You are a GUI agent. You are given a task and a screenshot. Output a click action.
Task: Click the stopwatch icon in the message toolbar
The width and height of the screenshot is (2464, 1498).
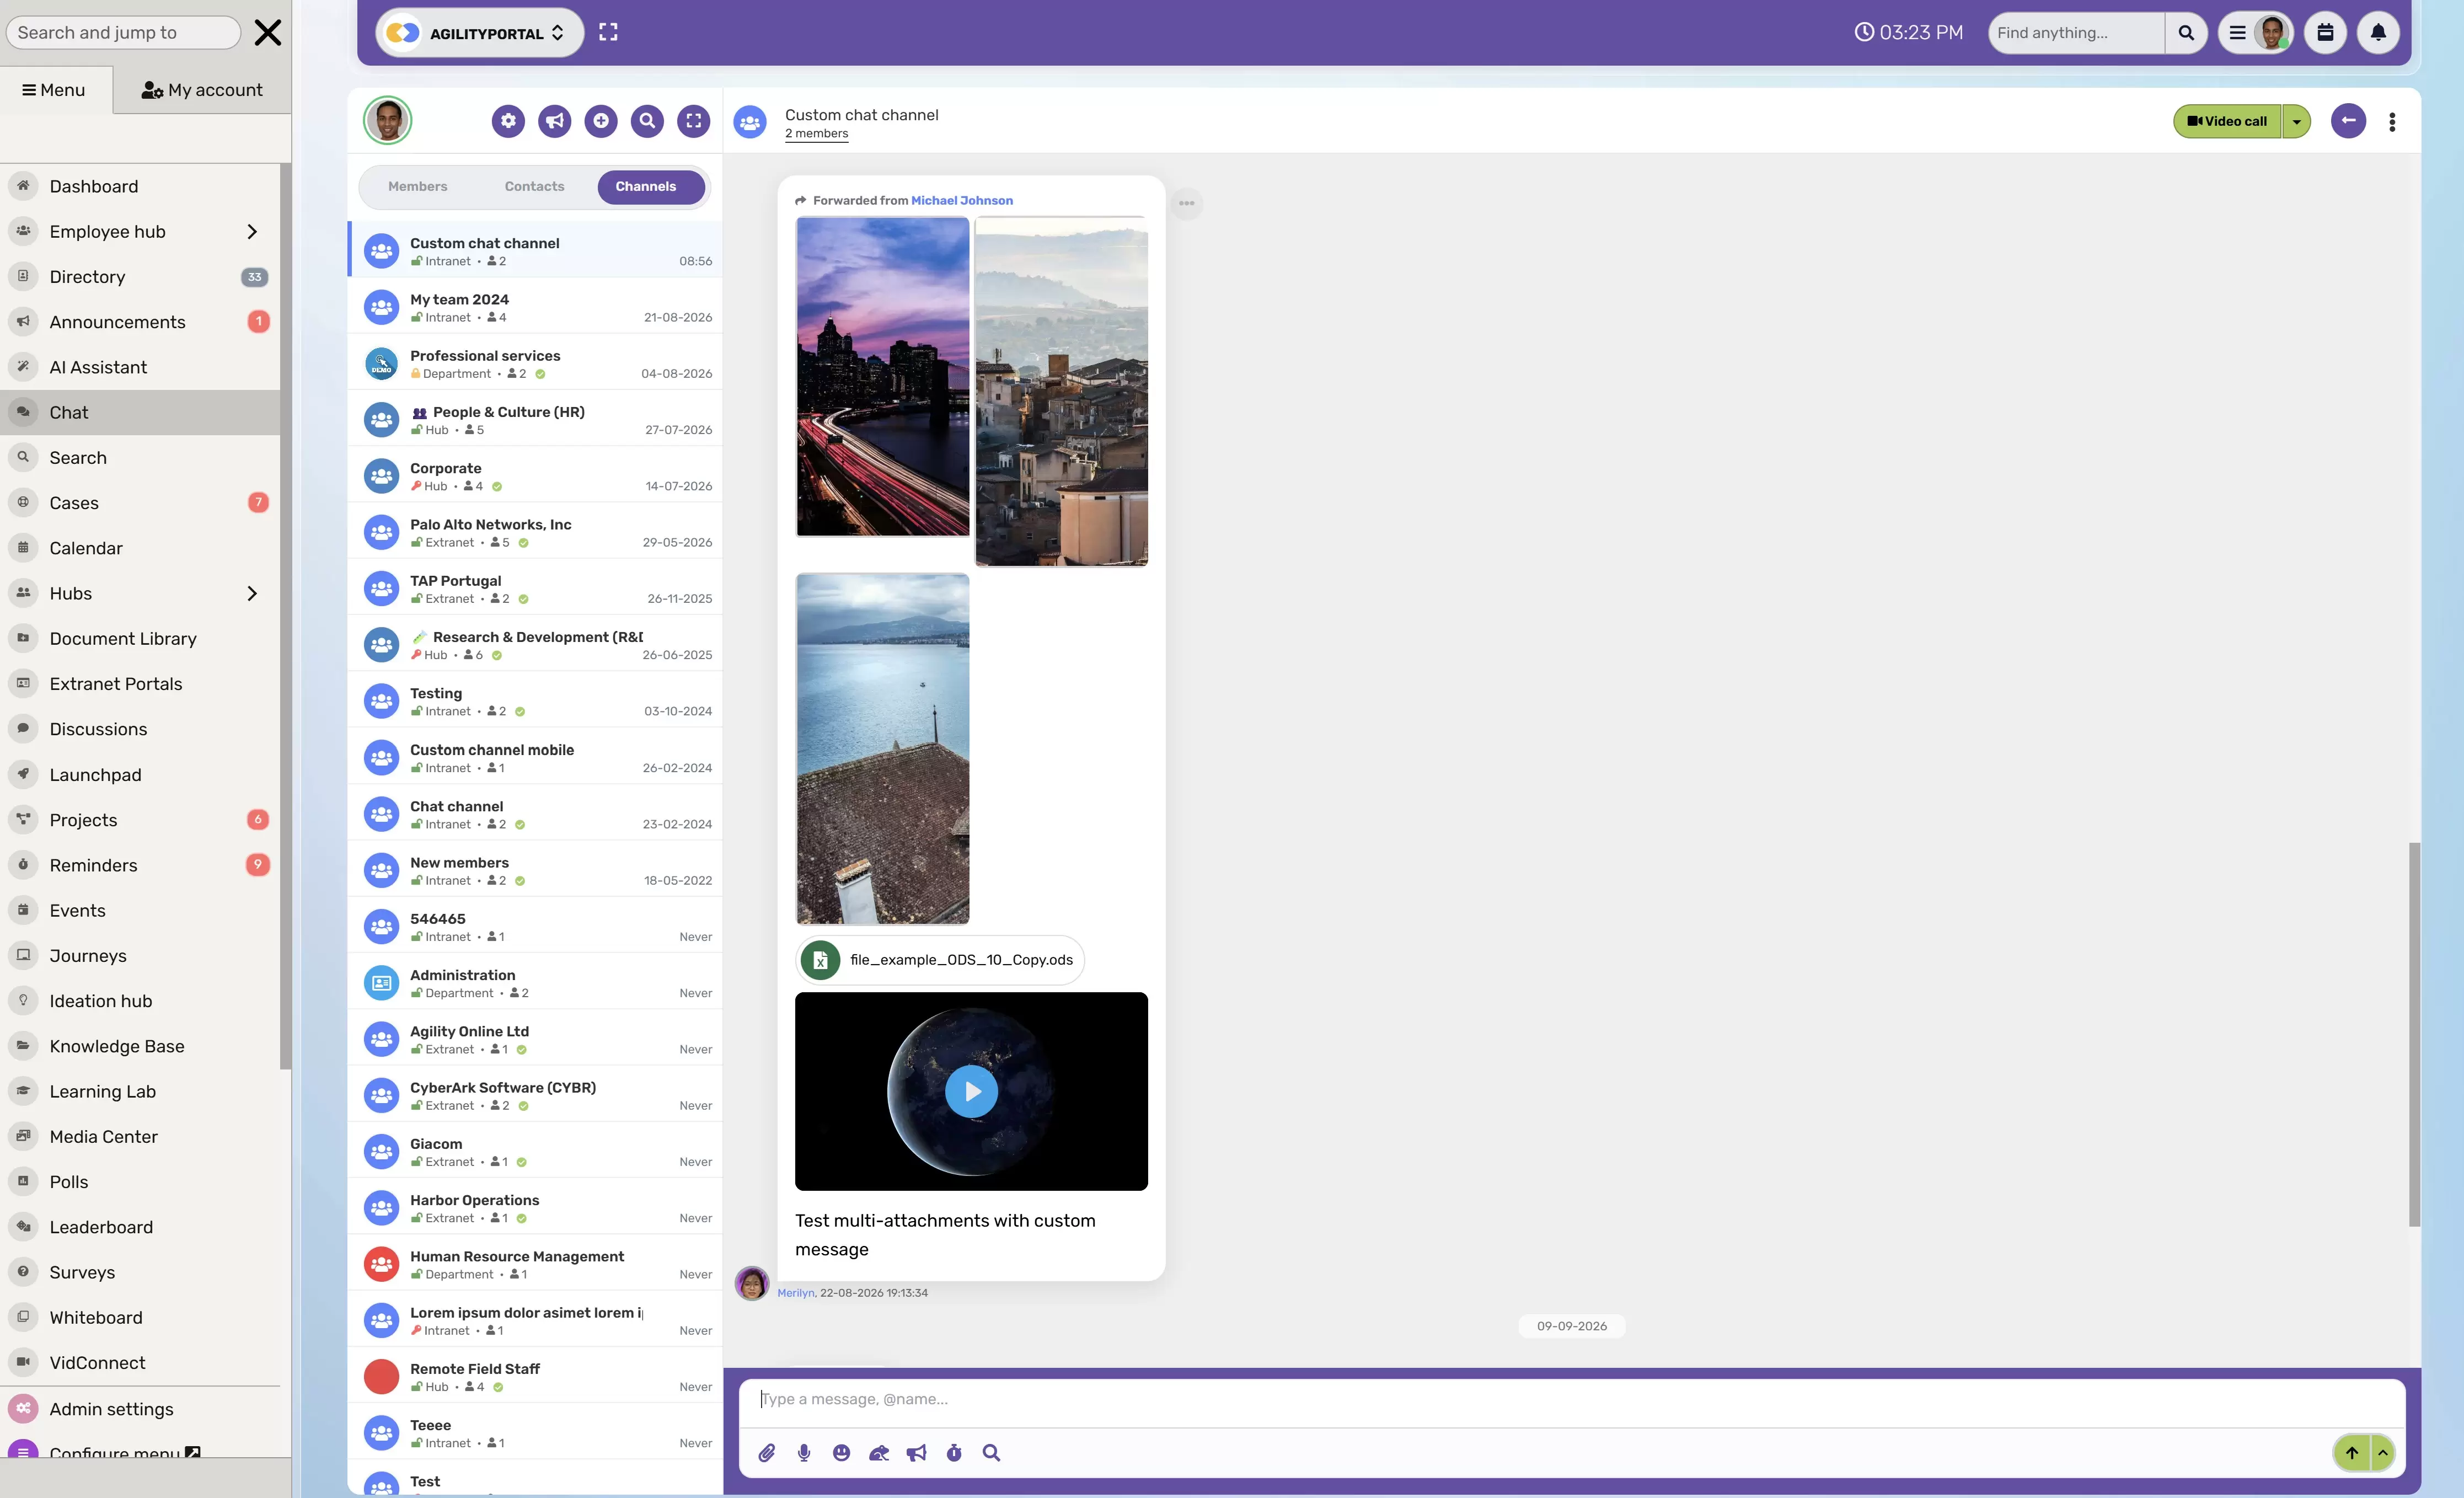click(x=954, y=1453)
